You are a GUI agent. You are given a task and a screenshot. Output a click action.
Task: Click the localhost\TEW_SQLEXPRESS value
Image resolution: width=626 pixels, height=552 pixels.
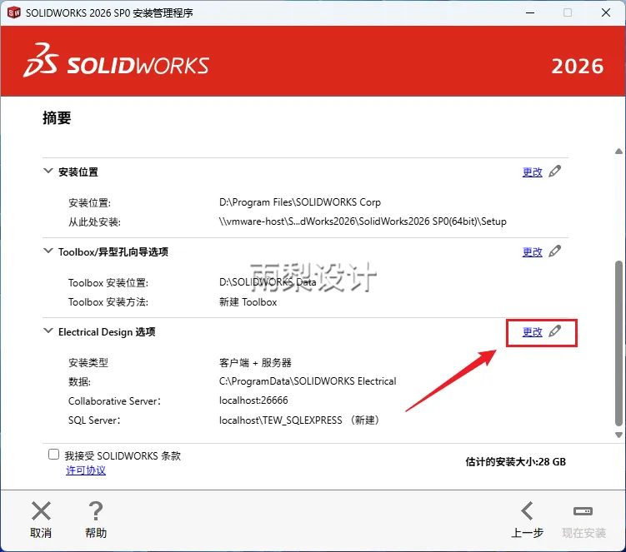(299, 420)
